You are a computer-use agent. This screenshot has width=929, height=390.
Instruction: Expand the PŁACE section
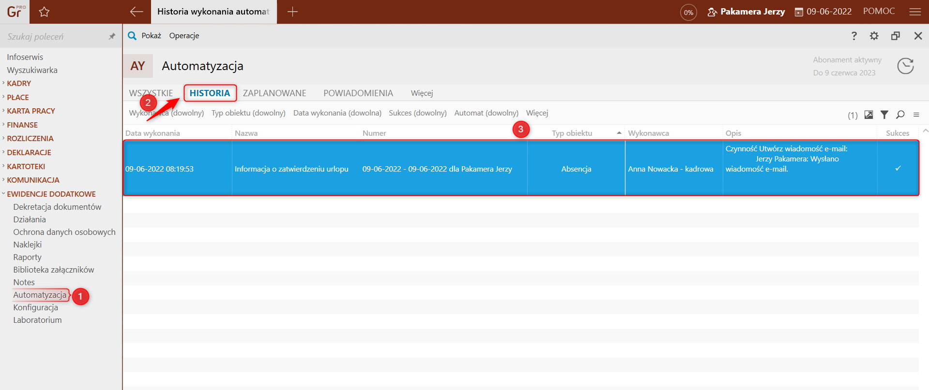(18, 97)
